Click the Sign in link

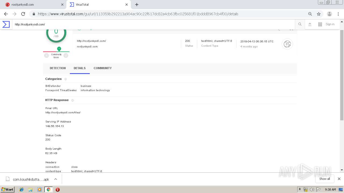click(x=330, y=24)
